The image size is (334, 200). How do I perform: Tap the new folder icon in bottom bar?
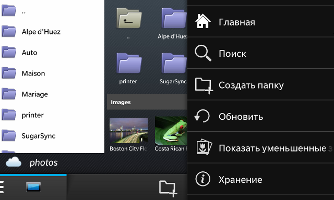pyautogui.click(x=168, y=189)
